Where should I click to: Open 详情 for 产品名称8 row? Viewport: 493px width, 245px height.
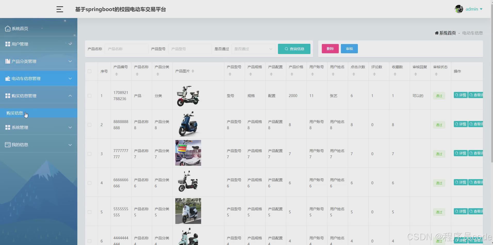[x=461, y=124]
